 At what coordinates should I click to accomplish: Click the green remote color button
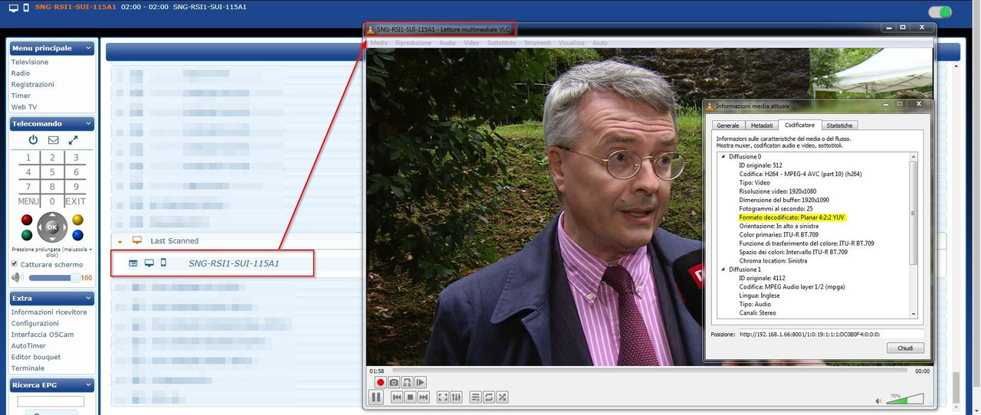click(x=27, y=235)
